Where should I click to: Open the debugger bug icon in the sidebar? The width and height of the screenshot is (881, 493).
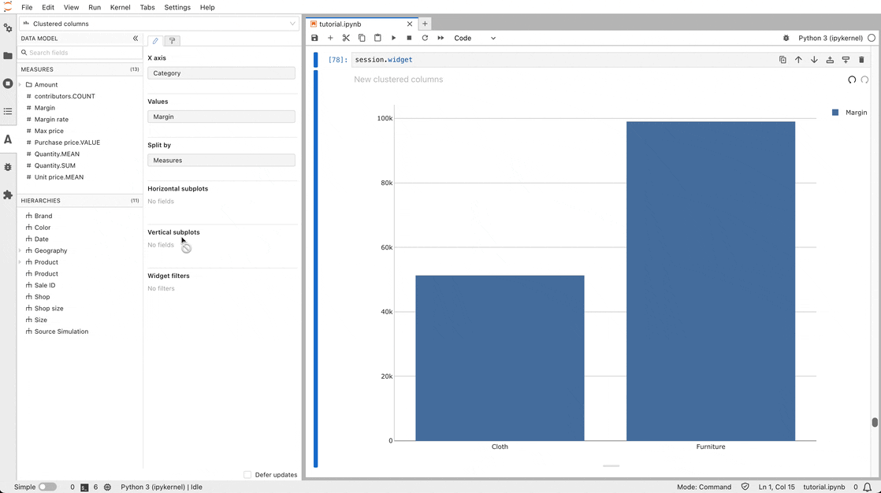pyautogui.click(x=8, y=167)
